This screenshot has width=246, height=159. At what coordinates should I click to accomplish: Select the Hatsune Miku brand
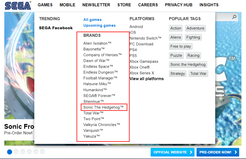97,84
